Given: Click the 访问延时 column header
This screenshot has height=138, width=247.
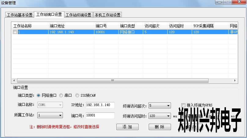Looking at the screenshot, I should click(179, 26).
